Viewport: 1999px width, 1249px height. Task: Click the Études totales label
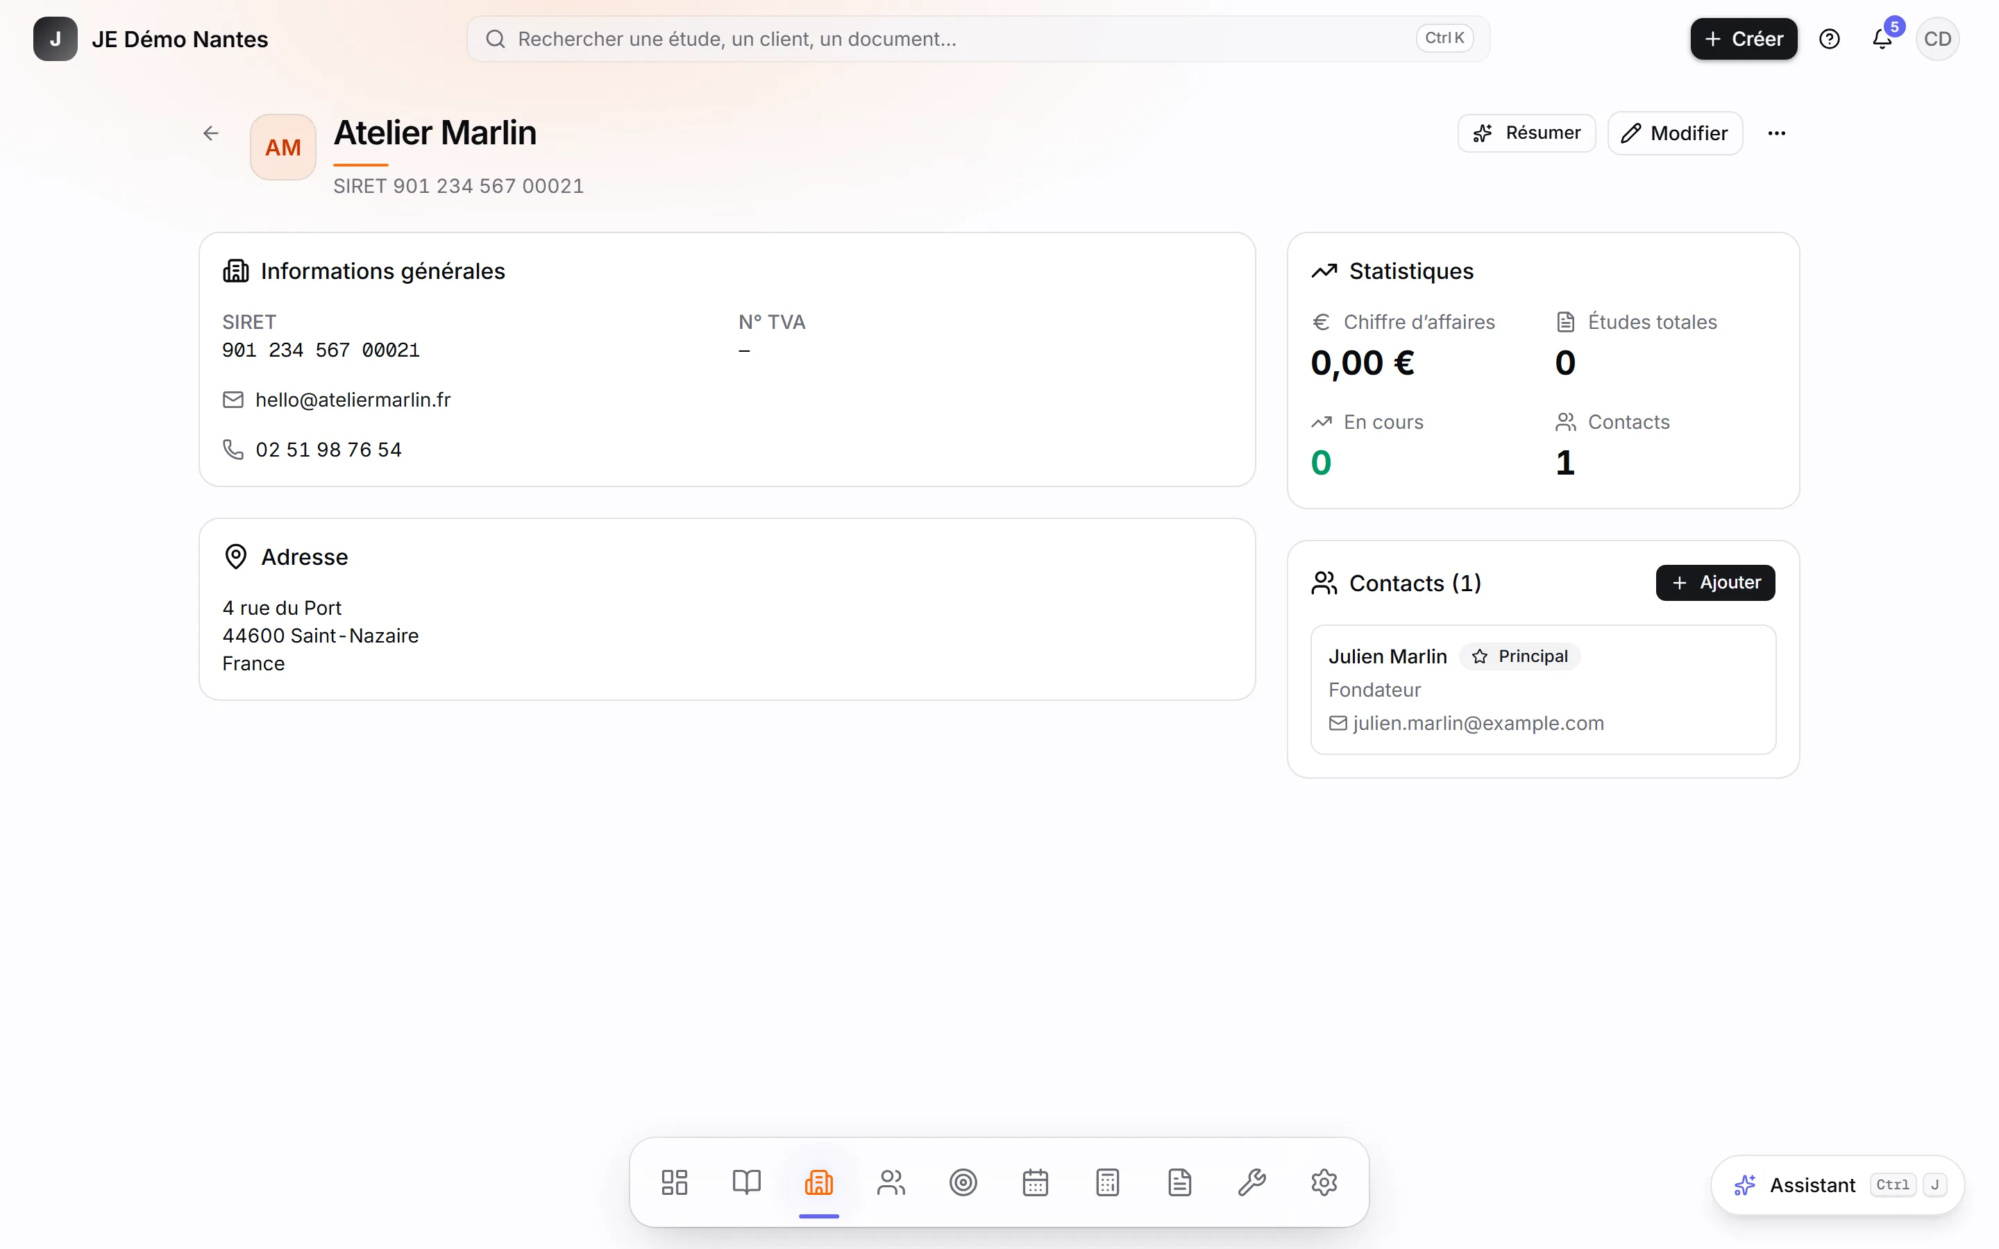(x=1652, y=322)
